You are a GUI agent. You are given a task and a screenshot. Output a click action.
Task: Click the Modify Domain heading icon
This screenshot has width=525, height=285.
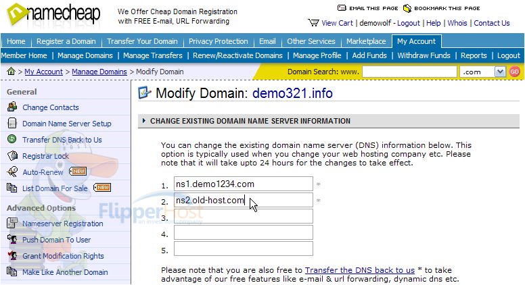(145, 93)
